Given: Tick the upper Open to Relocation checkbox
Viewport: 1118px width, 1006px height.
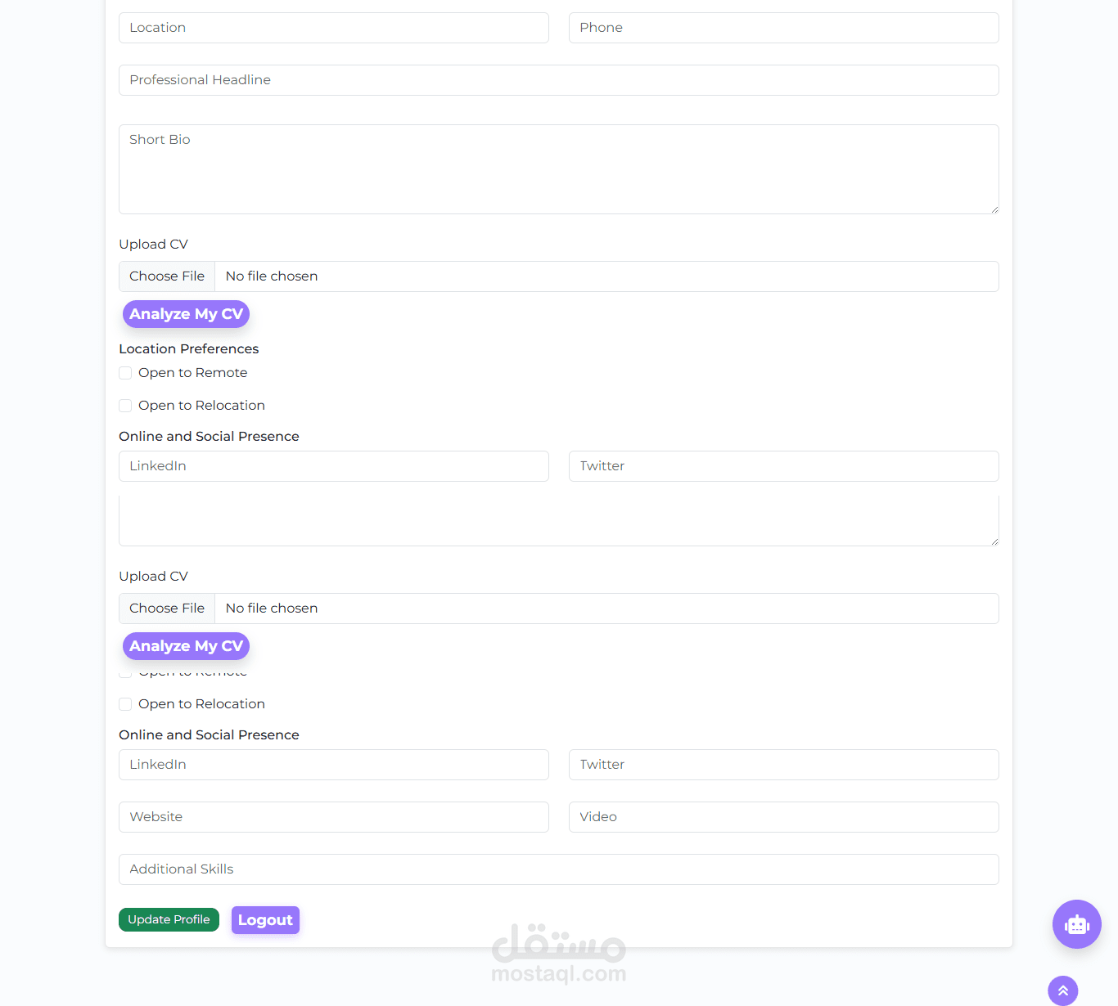Looking at the screenshot, I should [125, 406].
